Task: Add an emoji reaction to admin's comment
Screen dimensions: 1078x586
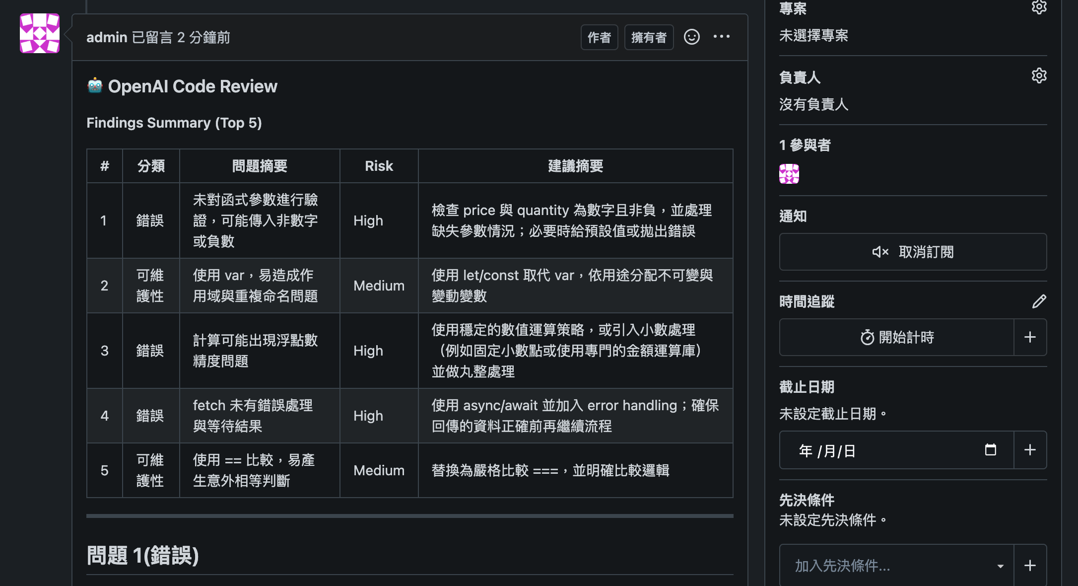Action: (x=692, y=37)
